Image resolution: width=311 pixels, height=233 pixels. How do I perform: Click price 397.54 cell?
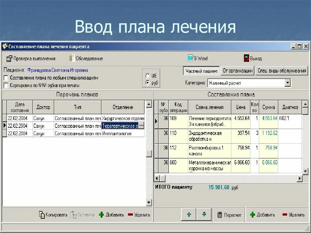pos(241,136)
